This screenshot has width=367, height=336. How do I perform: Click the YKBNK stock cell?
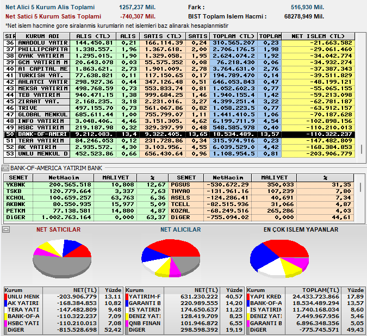(x=18, y=185)
